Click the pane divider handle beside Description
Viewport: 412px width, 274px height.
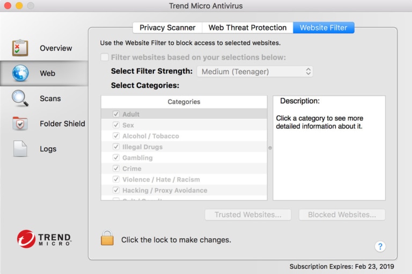click(x=270, y=148)
